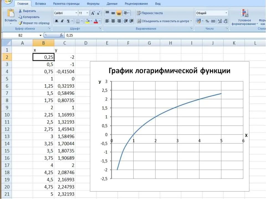Open Условное форматирование menu

coord(244,17)
